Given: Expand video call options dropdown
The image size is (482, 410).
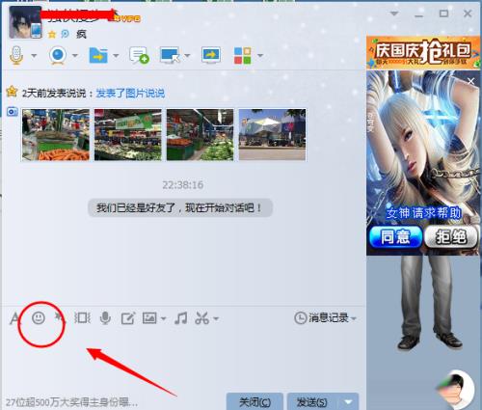Looking at the screenshot, I should pos(75,55).
